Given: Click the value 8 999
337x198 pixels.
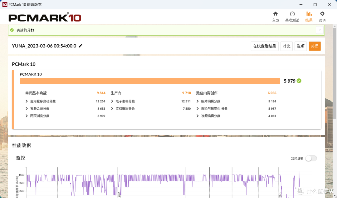Looking at the screenshot, I should click(x=101, y=116).
